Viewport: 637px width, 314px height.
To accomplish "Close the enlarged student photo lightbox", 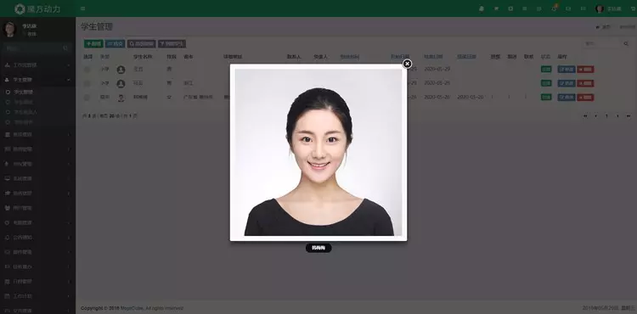I will point(407,64).
